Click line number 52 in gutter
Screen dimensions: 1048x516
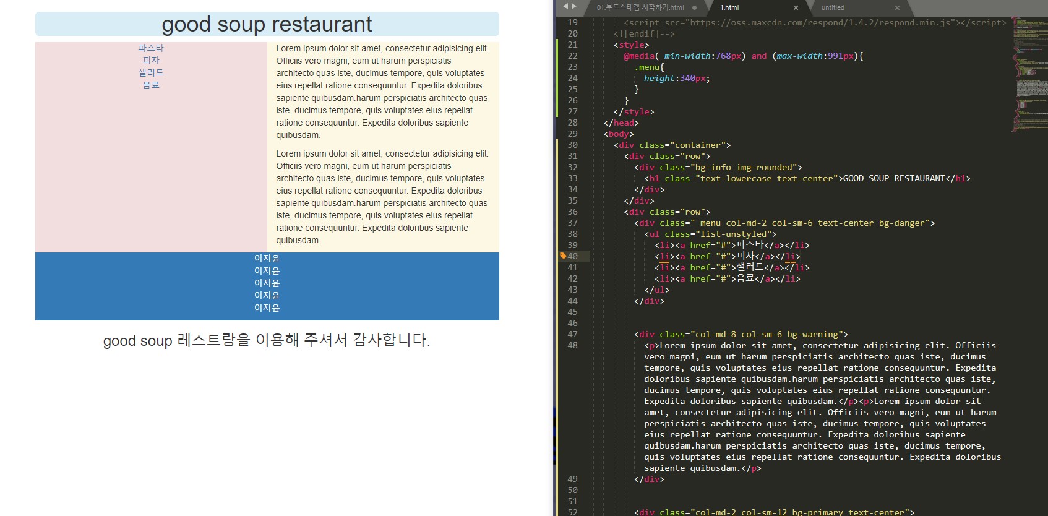(x=572, y=512)
